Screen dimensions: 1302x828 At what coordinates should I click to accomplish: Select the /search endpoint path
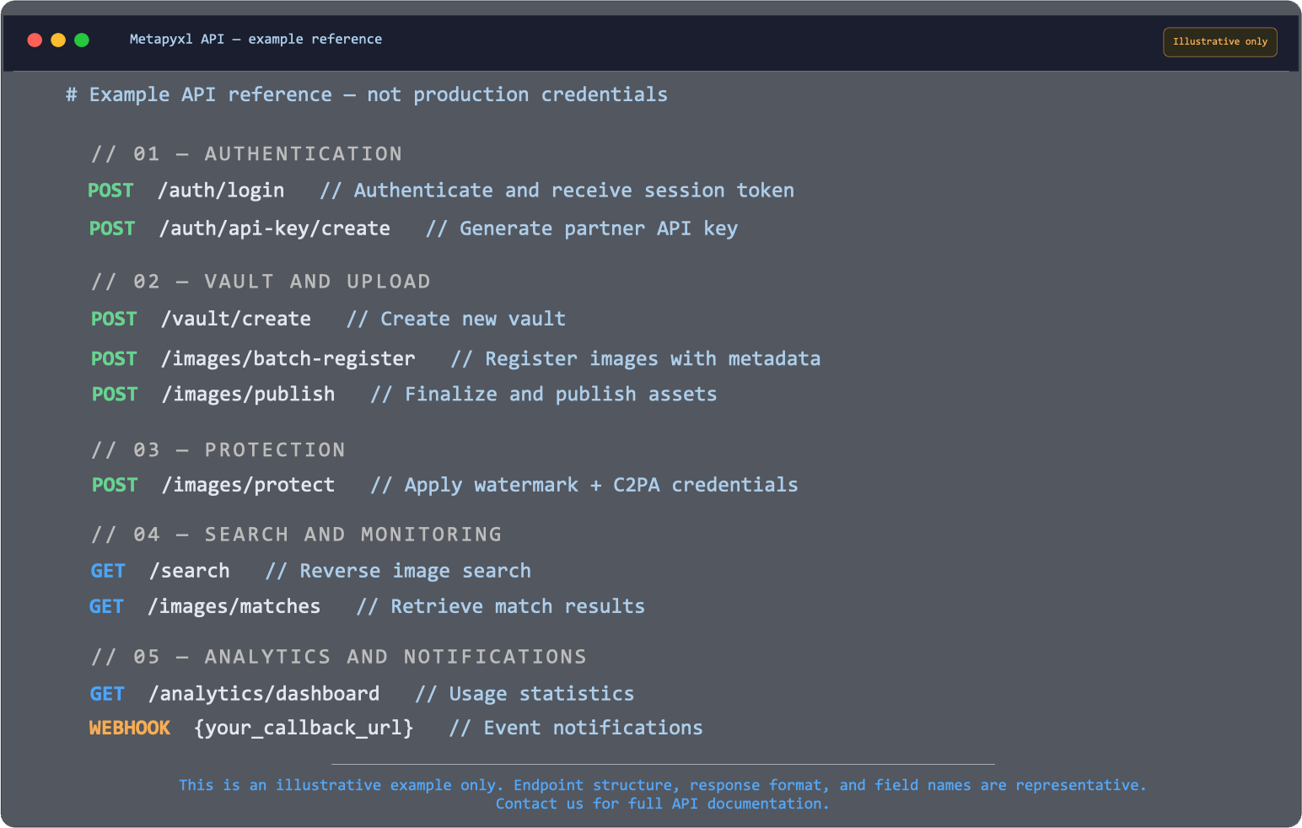[190, 571]
